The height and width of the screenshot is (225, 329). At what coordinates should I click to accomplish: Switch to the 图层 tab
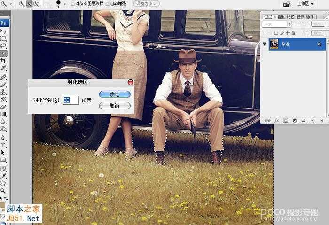pyautogui.click(x=268, y=17)
